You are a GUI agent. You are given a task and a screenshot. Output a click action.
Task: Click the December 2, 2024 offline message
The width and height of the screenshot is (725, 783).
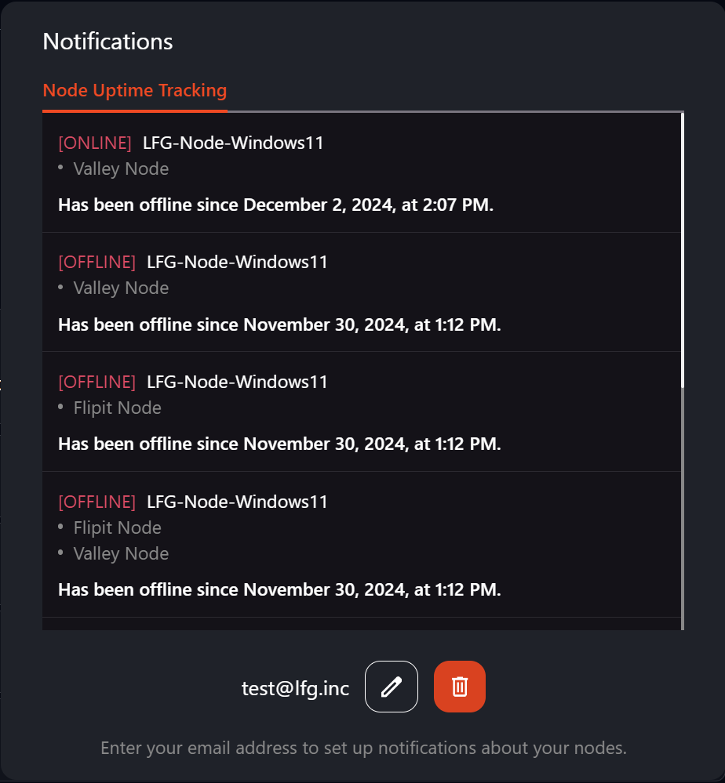275,205
